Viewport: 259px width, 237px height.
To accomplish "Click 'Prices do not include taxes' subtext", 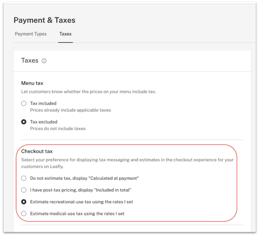I will (x=58, y=129).
